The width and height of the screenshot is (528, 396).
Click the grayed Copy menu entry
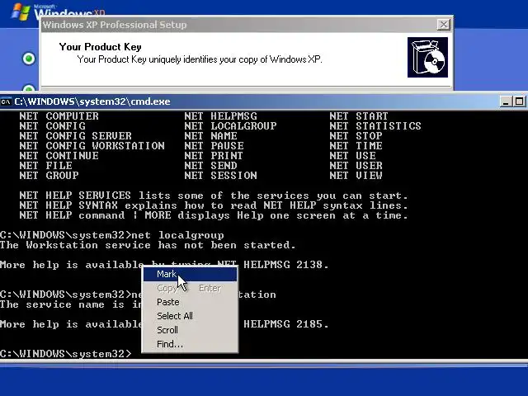(190, 288)
